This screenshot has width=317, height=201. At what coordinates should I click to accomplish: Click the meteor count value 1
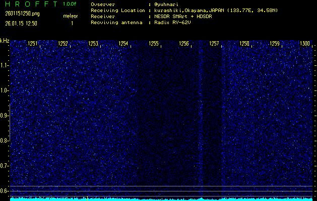(72, 24)
